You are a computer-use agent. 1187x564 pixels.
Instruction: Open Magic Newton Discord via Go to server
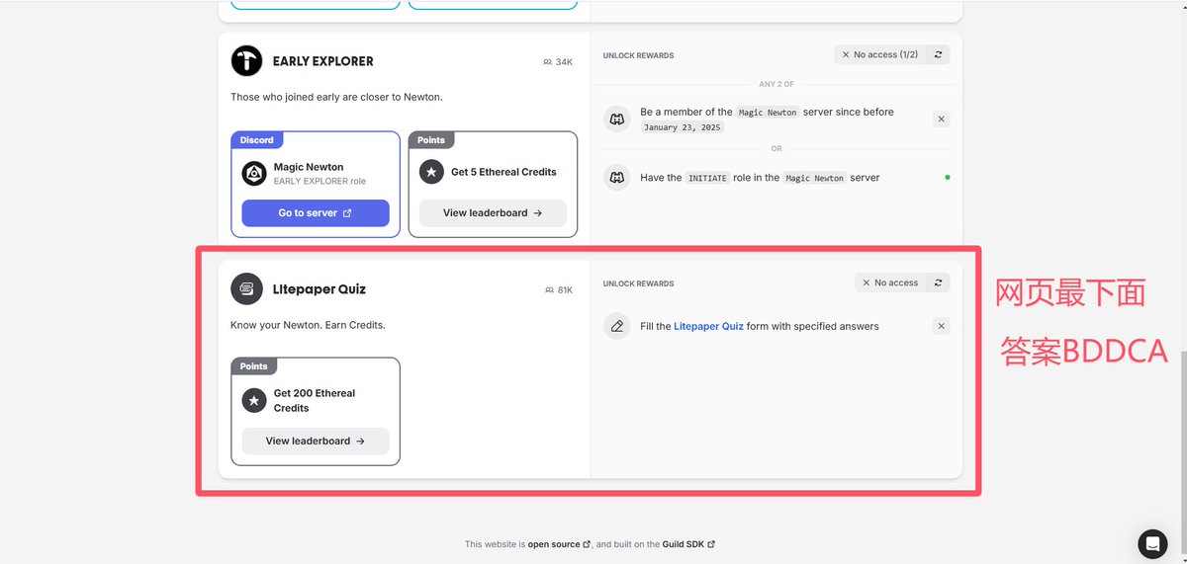click(316, 212)
